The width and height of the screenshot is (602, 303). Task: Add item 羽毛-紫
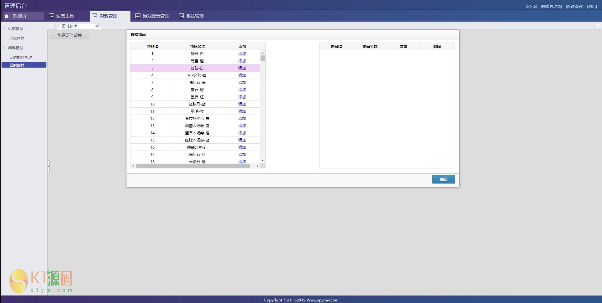242,111
